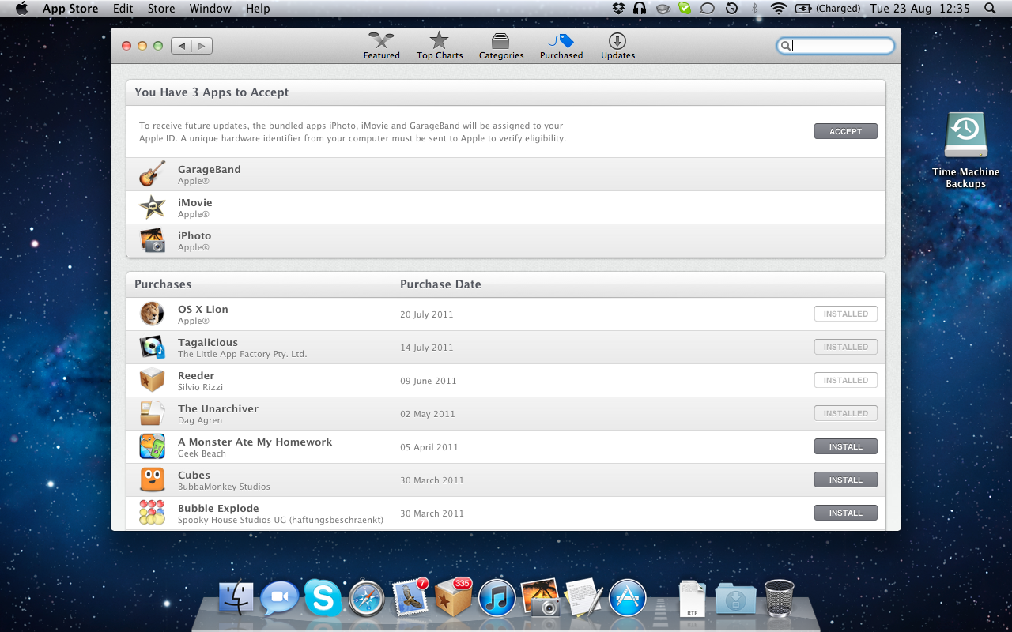
Task: Click the iPhoto camera icon
Action: coord(153,240)
